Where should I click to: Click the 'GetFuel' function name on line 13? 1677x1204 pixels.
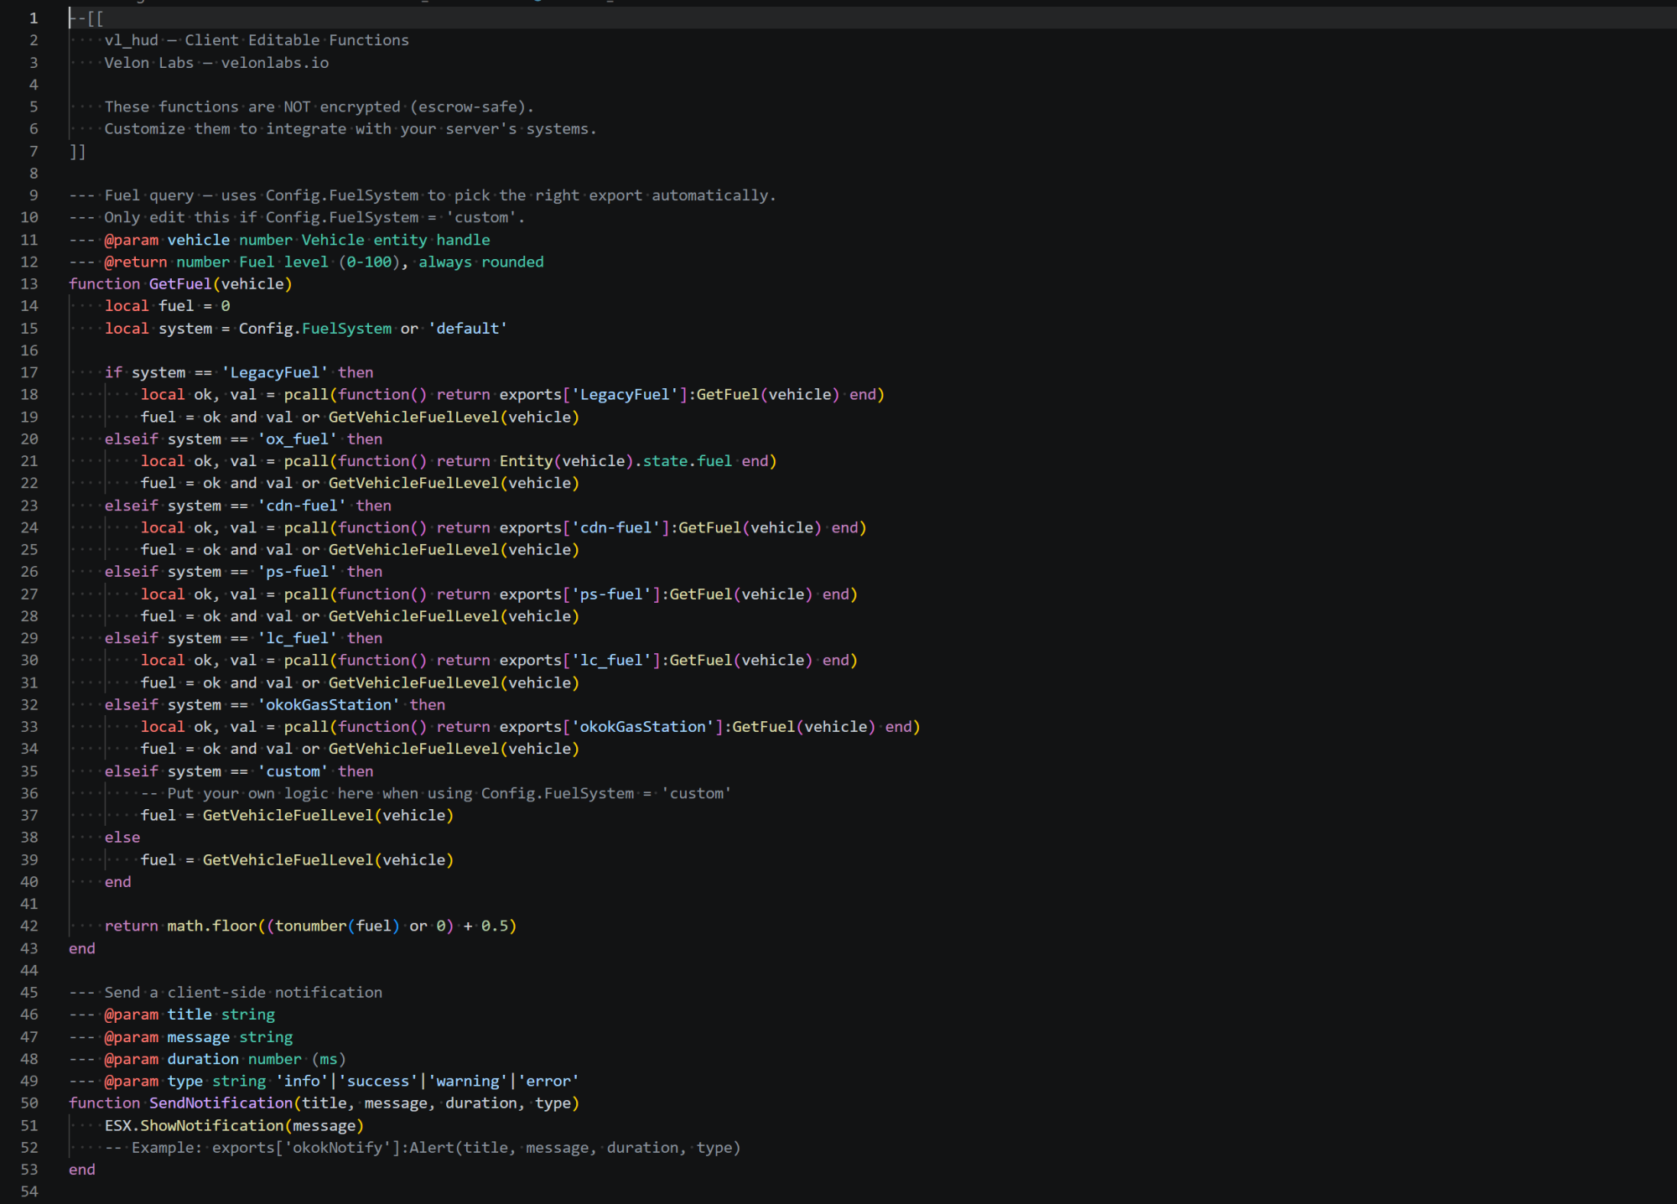click(180, 283)
